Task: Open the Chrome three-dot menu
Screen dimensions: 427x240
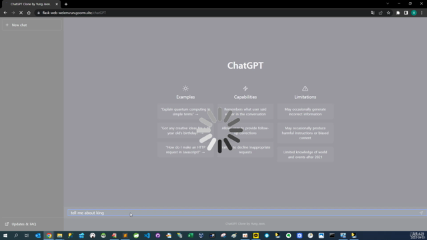Action: click(x=422, y=13)
